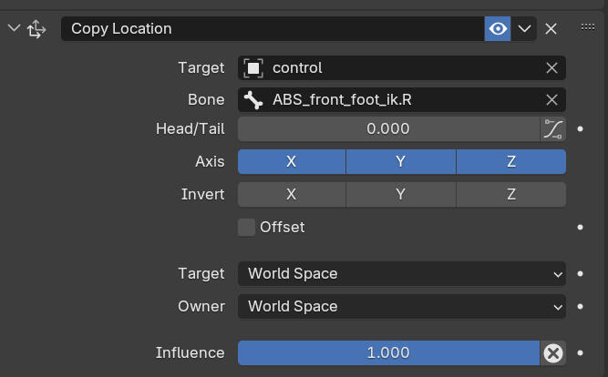The height and width of the screenshot is (377, 608).
Task: Collapse the Copy Location constraint panel
Action: [13, 28]
